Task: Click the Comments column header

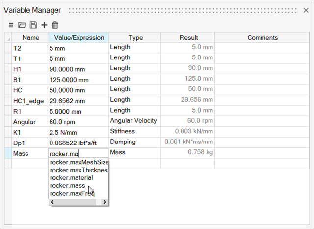Action: click(262, 38)
